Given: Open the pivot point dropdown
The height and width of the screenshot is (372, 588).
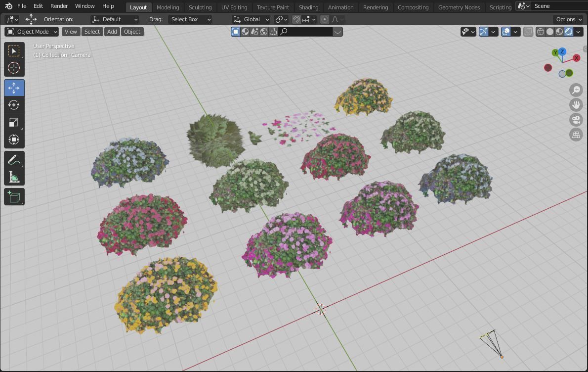Looking at the screenshot, I should tap(281, 19).
